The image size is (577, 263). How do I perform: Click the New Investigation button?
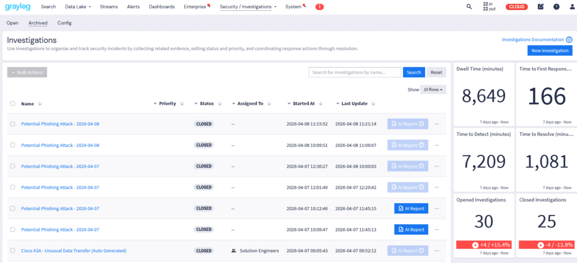tap(549, 51)
